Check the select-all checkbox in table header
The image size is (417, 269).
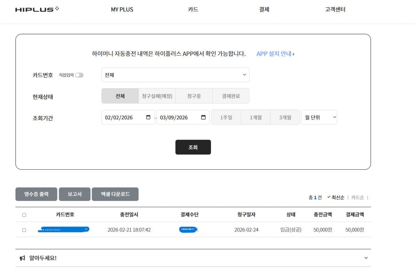24,215
